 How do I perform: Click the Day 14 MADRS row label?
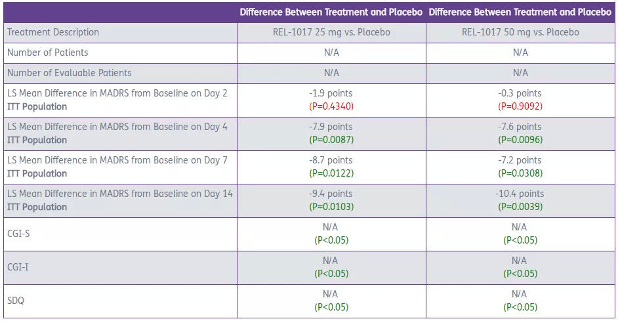[119, 194]
